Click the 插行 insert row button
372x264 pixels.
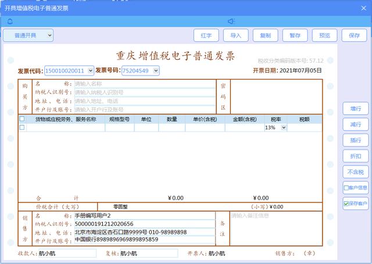click(x=355, y=140)
